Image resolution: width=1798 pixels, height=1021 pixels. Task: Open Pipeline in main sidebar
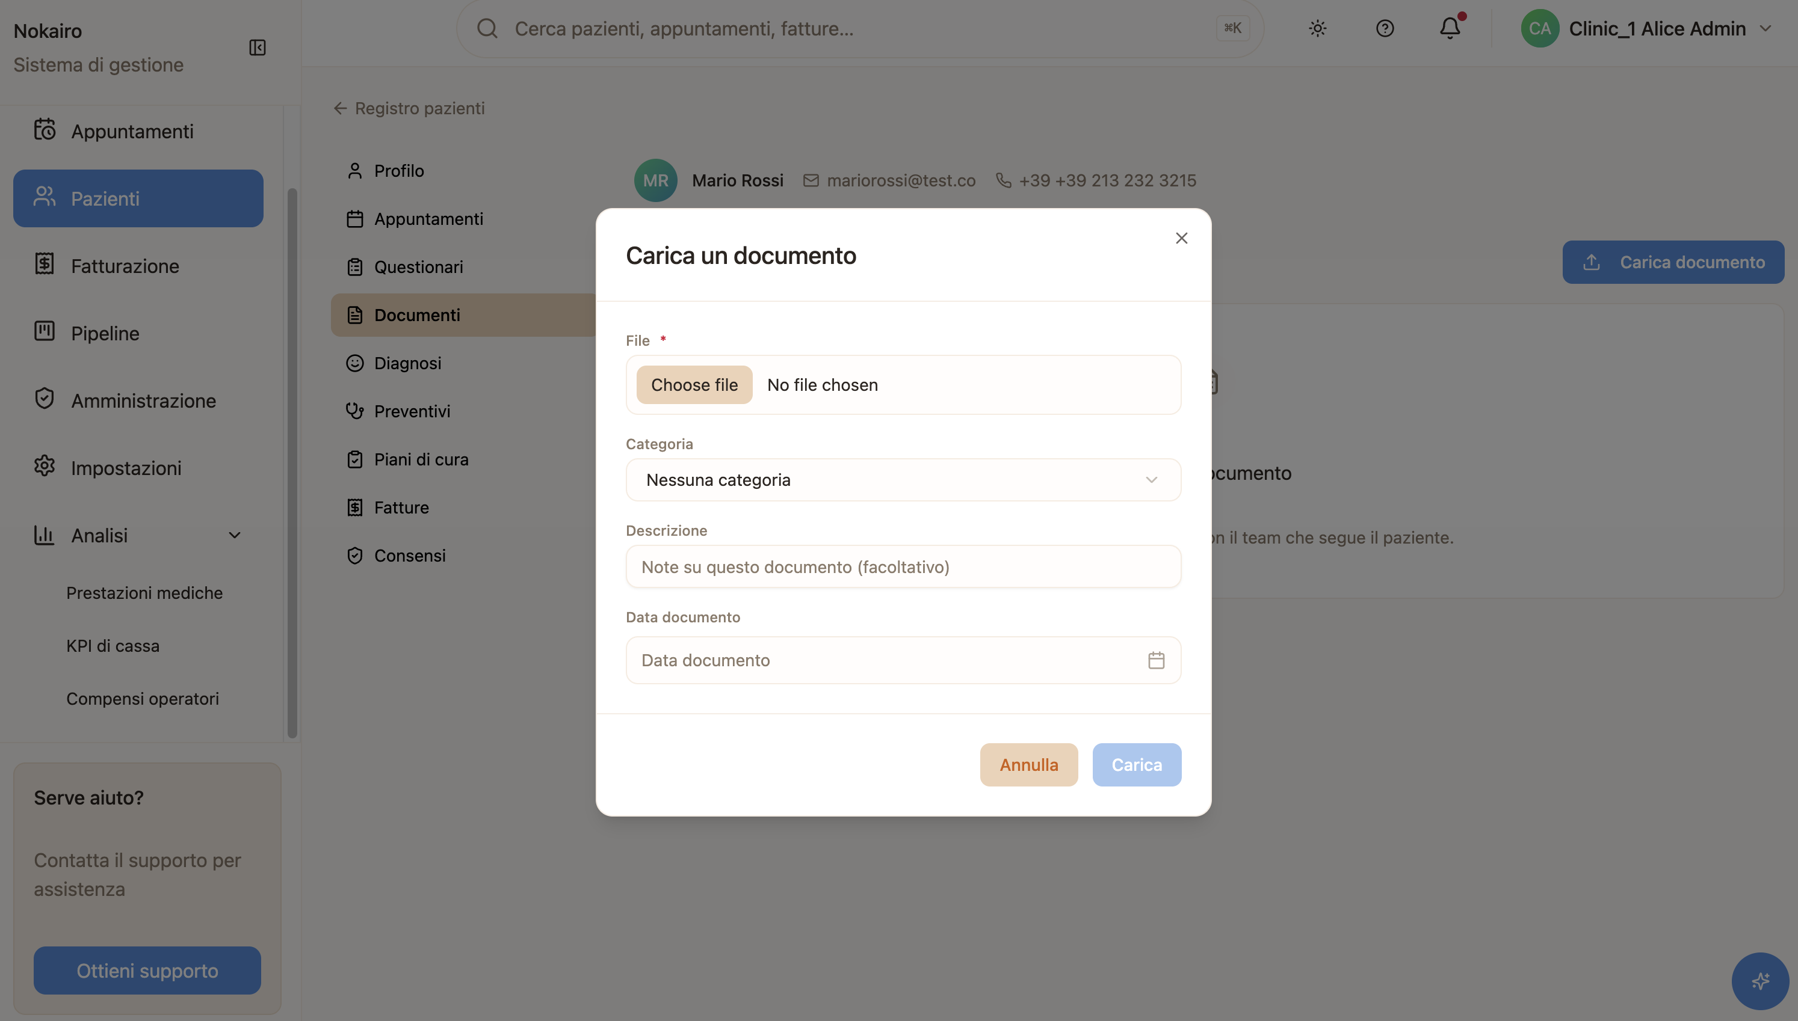tap(138, 333)
